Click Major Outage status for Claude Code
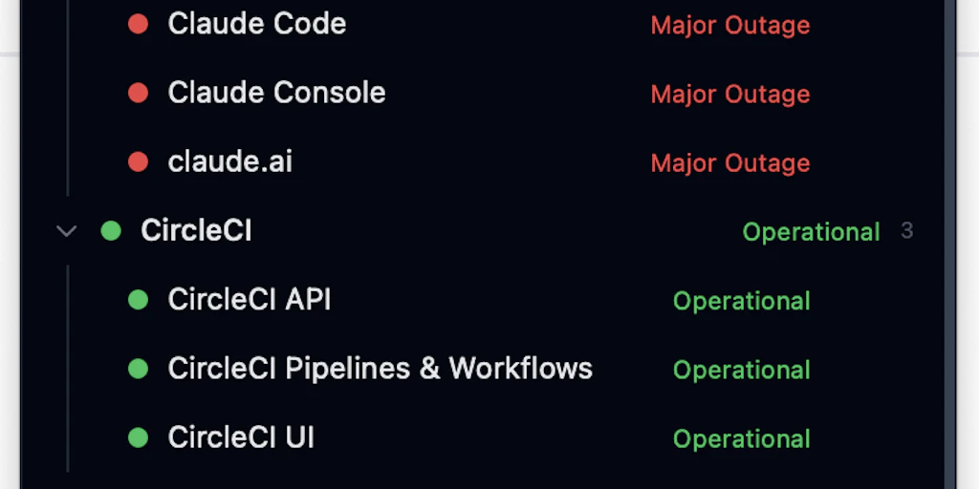Viewport: 979px width, 489px height. 730,26
